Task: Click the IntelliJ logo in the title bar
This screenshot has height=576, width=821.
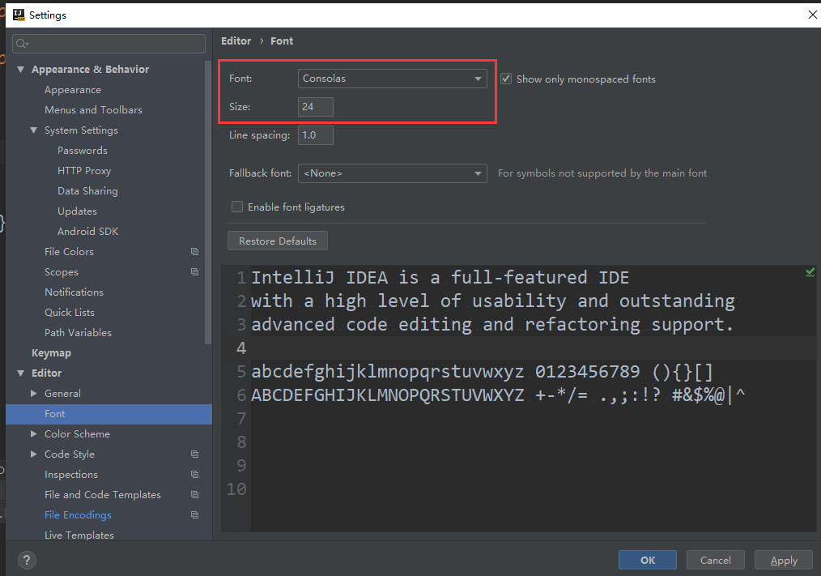Action: coord(19,15)
